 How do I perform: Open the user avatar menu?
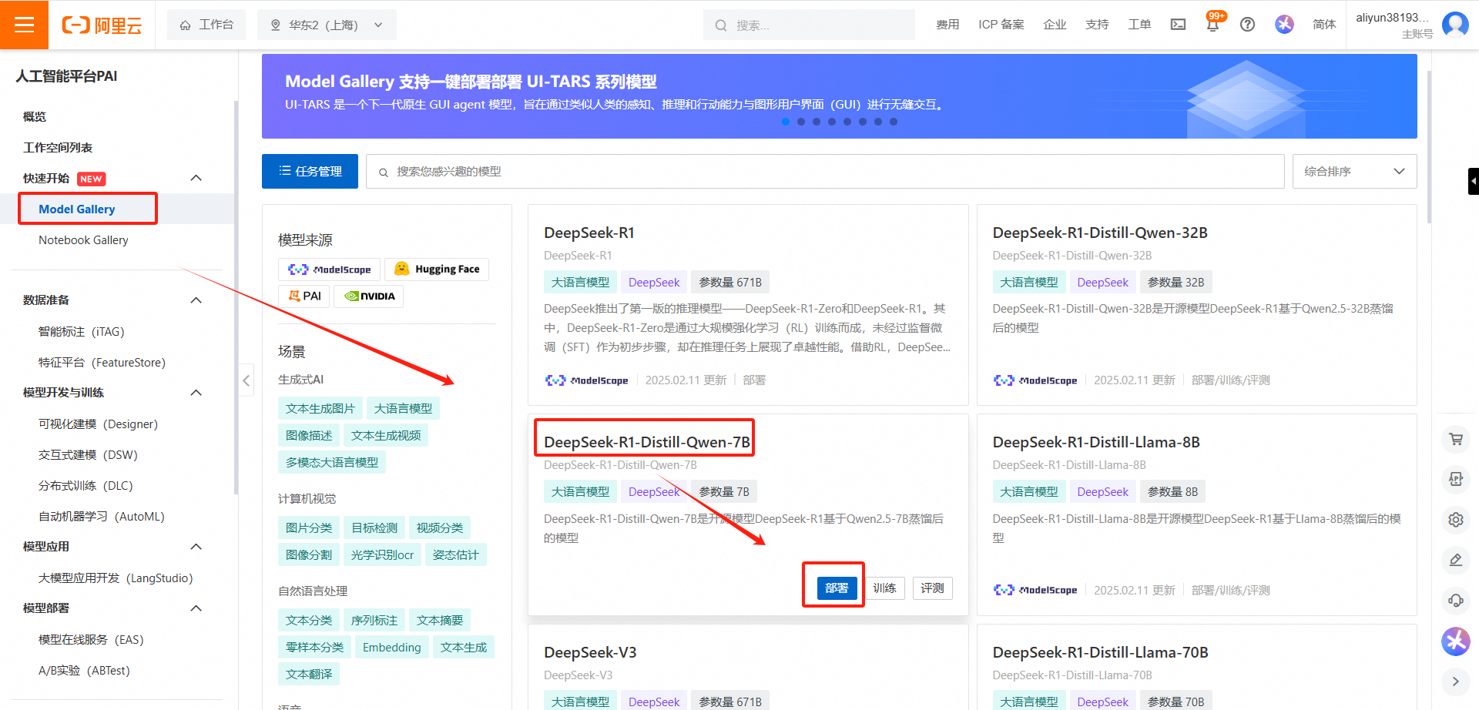(1455, 25)
